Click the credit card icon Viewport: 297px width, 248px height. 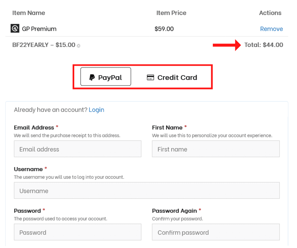click(x=150, y=77)
